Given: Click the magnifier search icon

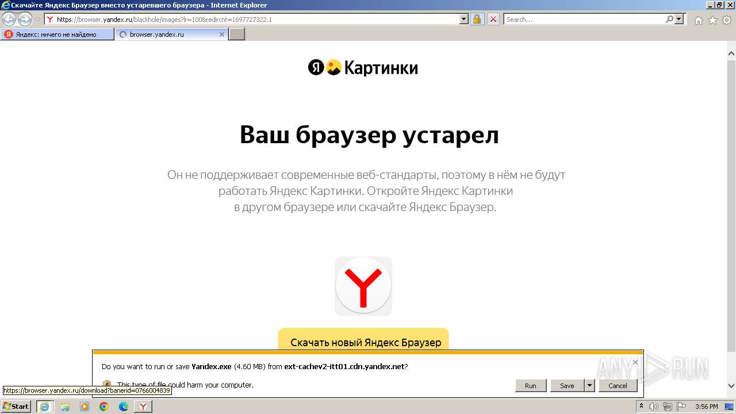Looking at the screenshot, I should tap(669, 19).
